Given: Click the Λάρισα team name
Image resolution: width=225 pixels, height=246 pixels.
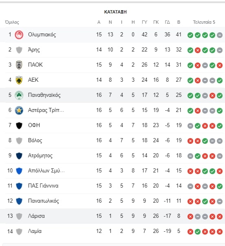Looking at the screenshot, I should coord(36,216).
